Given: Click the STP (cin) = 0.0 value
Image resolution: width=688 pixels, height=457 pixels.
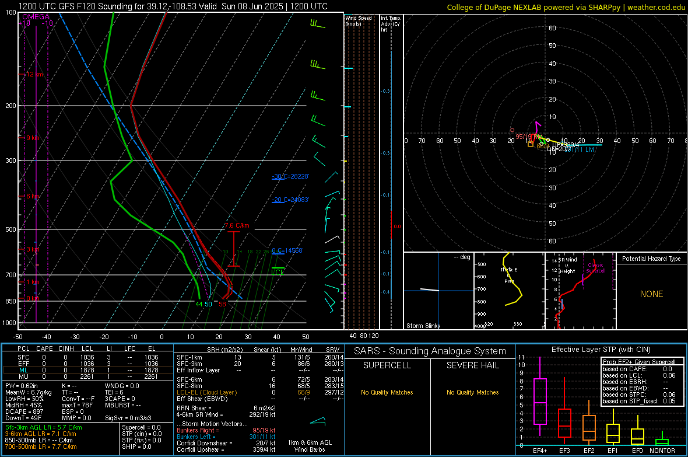Looking at the screenshot, I should pos(142,434).
